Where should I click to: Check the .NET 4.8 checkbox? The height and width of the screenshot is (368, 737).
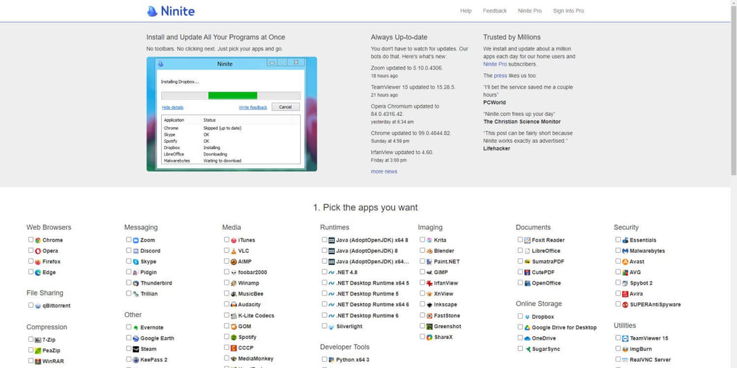[324, 272]
